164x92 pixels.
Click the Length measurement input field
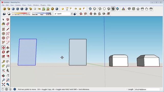[147, 89]
